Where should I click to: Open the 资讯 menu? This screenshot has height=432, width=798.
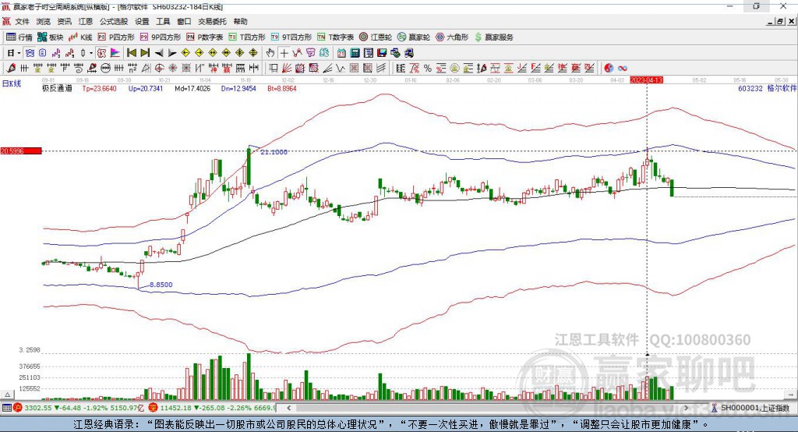[x=64, y=21]
